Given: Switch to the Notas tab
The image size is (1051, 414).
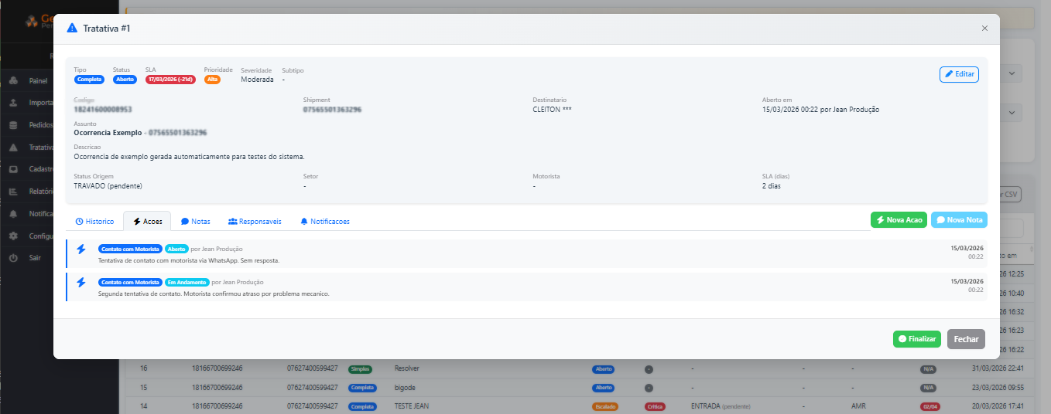Looking at the screenshot, I should [x=196, y=221].
